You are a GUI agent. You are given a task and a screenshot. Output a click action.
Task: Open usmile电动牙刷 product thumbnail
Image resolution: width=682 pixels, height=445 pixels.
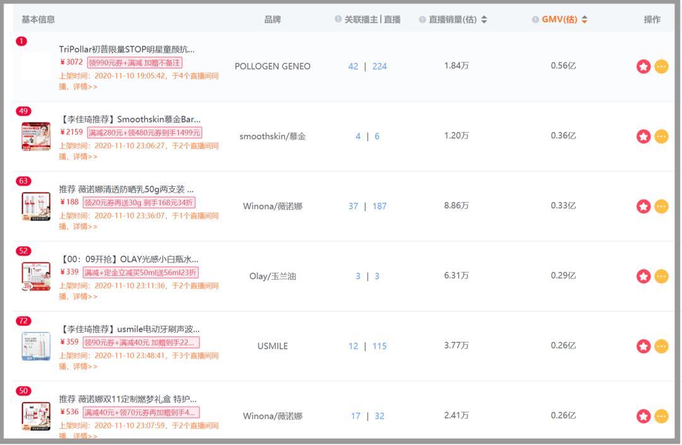click(x=36, y=347)
